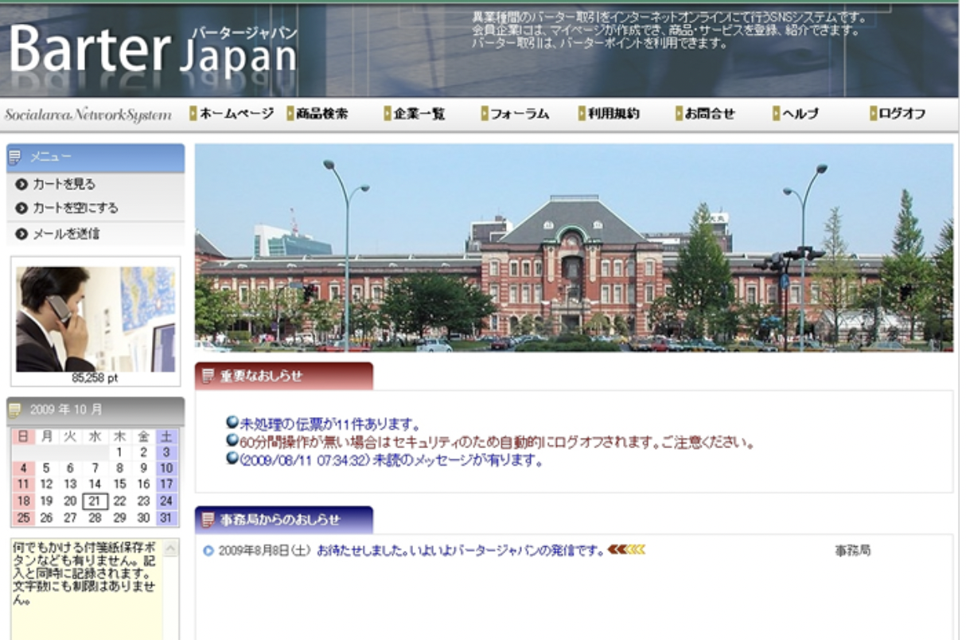Click the calendar header icon
Image resolution: width=966 pixels, height=640 pixels.
(x=15, y=411)
